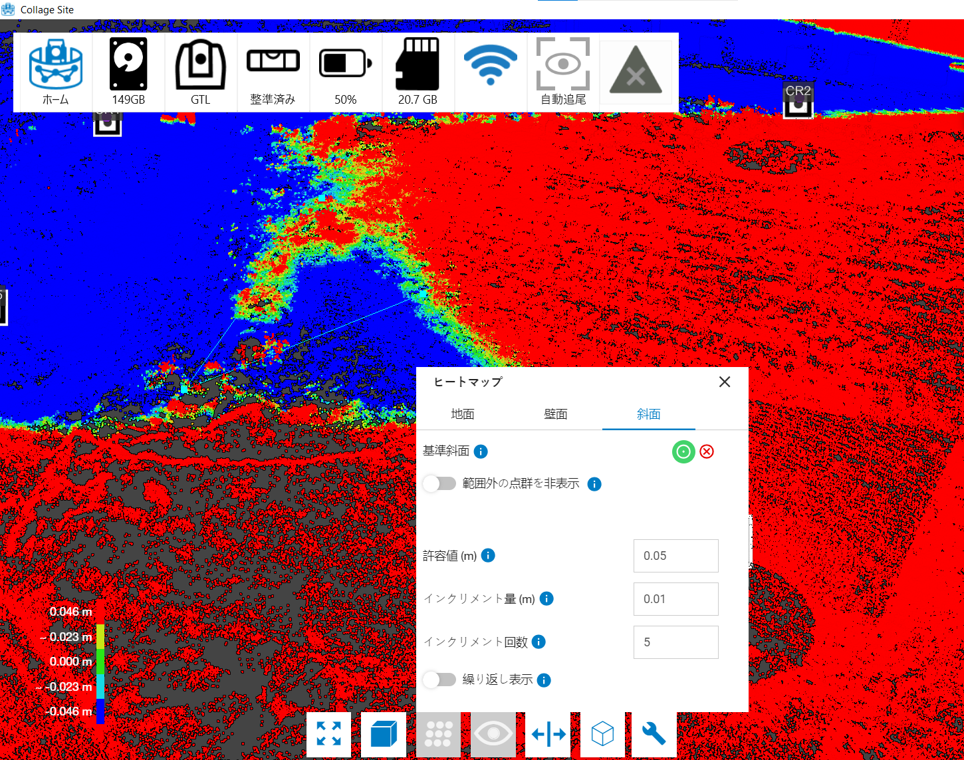
Task: Open the wrench settings tool
Action: point(654,734)
